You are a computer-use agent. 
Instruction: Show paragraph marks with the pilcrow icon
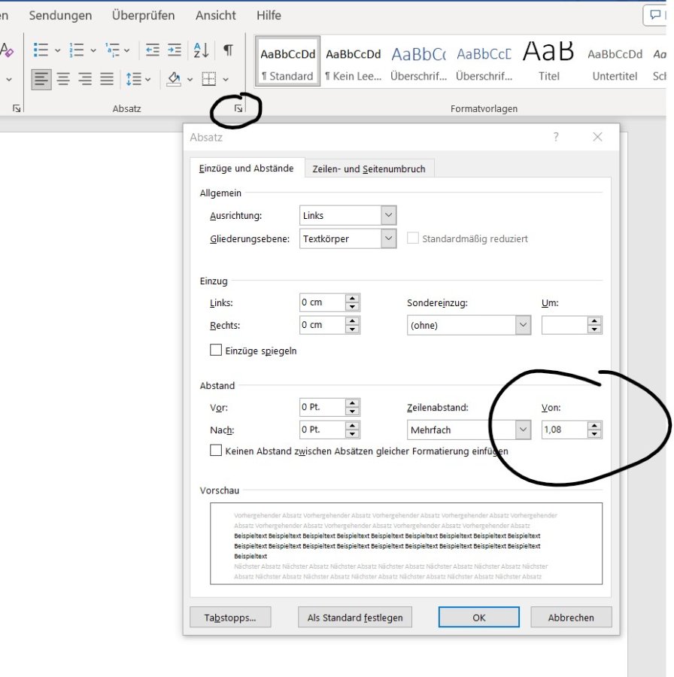pyautogui.click(x=227, y=50)
